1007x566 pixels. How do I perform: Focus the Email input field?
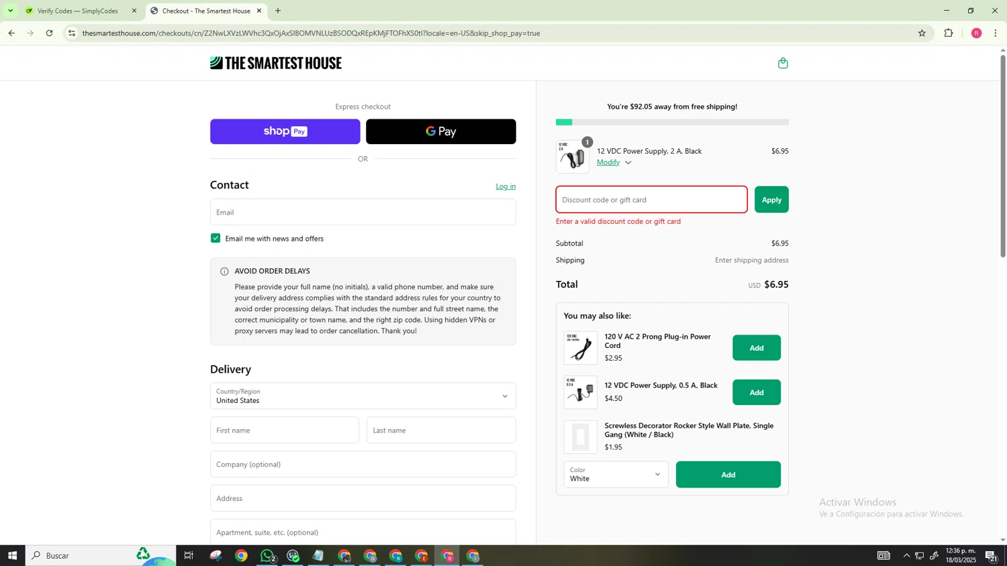363,212
